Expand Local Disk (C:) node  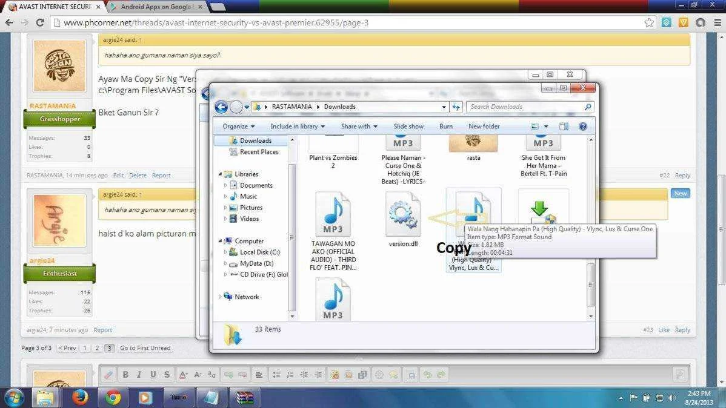coord(225,252)
